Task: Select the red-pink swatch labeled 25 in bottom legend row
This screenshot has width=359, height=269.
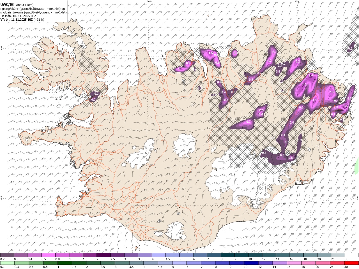Action: 337,263
